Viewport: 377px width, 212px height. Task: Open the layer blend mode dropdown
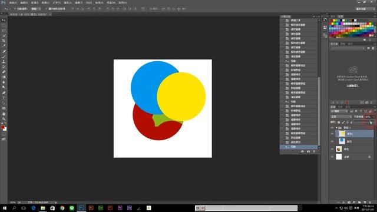341,117
